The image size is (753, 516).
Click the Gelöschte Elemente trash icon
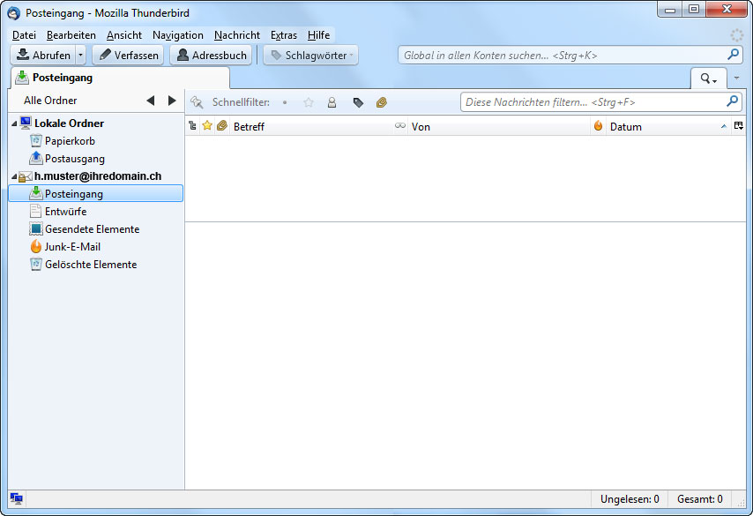[36, 265]
